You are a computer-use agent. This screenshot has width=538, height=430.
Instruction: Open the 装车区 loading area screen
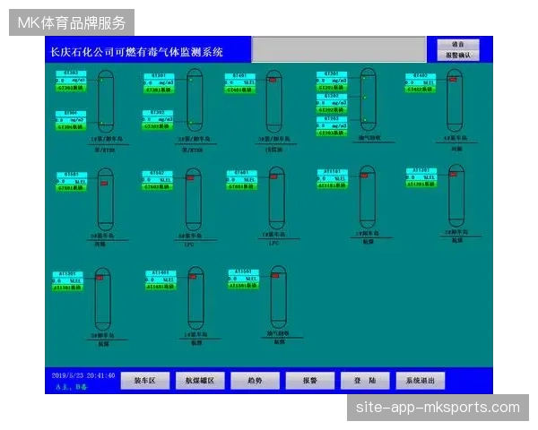(144, 380)
